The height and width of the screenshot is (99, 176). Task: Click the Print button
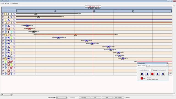click(107, 98)
